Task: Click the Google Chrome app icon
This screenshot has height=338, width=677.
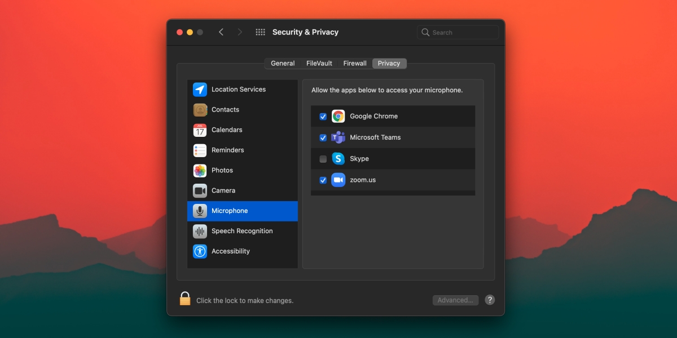Action: (x=338, y=117)
